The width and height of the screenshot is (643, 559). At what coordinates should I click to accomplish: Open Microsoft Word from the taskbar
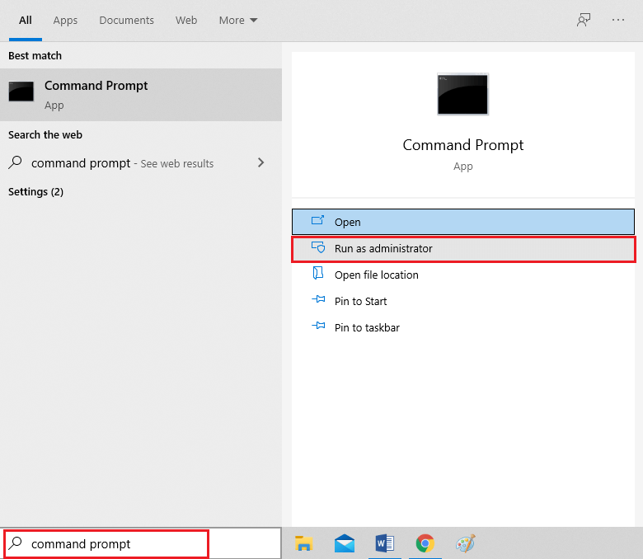point(385,543)
